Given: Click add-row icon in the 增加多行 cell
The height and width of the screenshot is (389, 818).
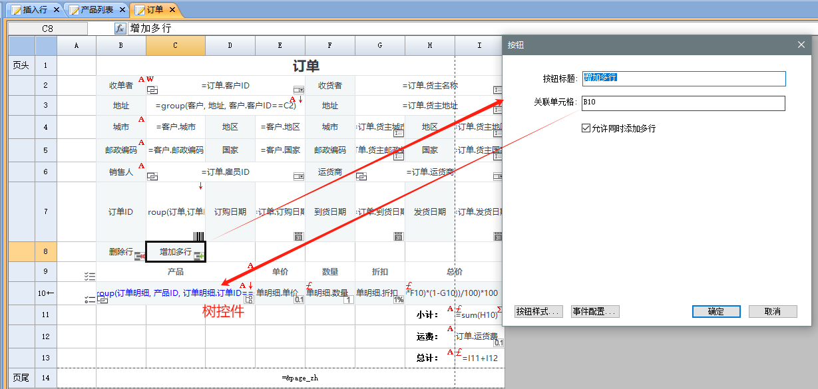Looking at the screenshot, I should 199,257.
